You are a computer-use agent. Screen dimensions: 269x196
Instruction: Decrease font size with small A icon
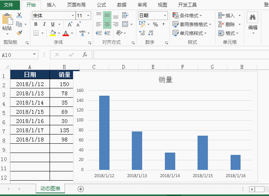[79, 24]
